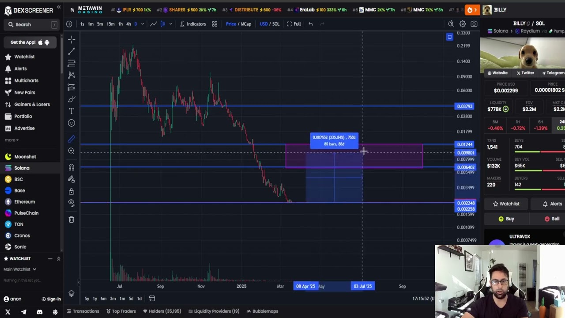Screen dimensions: 565x318
Task: Open the Telegram social icon at bottom
Action: (23, 312)
